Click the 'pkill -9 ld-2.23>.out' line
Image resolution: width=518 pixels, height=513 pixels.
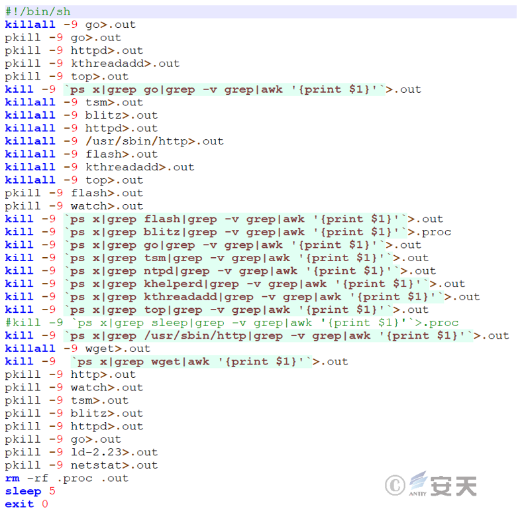[x=81, y=453]
